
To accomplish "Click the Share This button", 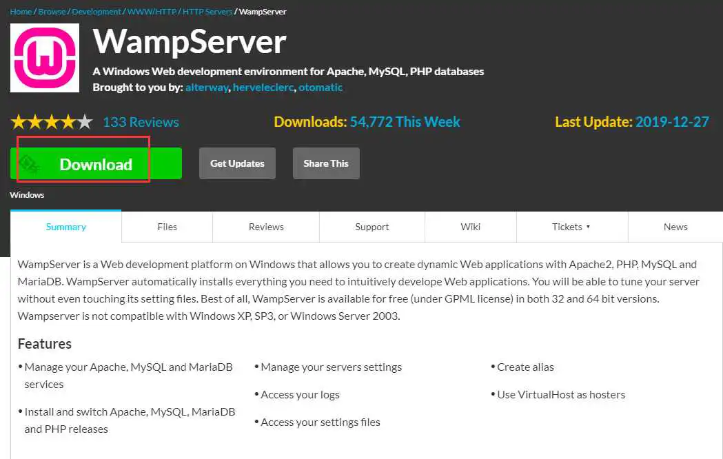I will coord(326,163).
